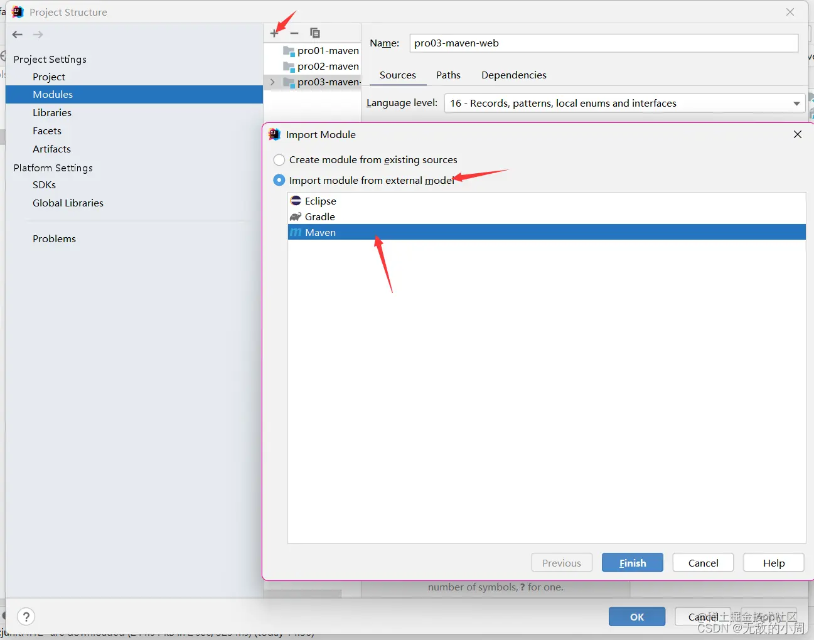The height and width of the screenshot is (640, 814).
Task: Click pro01-maven module folder icon
Action: point(289,51)
